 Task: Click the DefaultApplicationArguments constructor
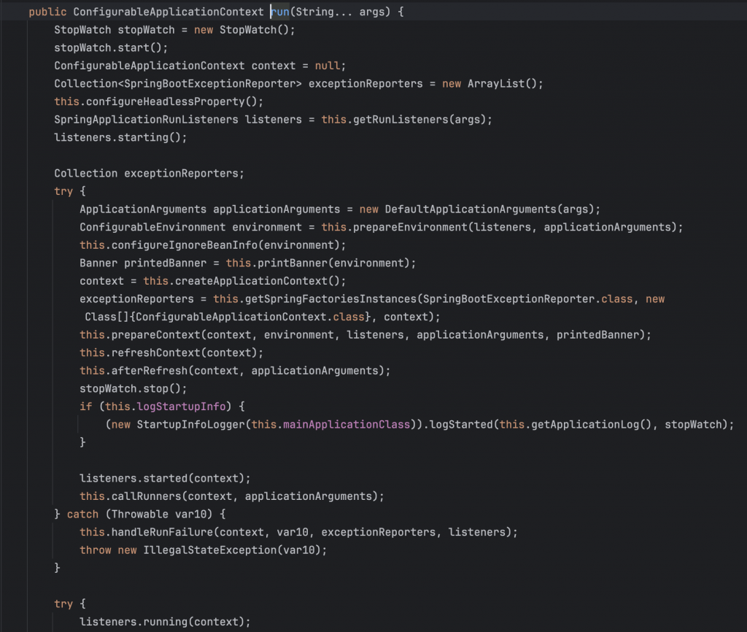(x=471, y=209)
